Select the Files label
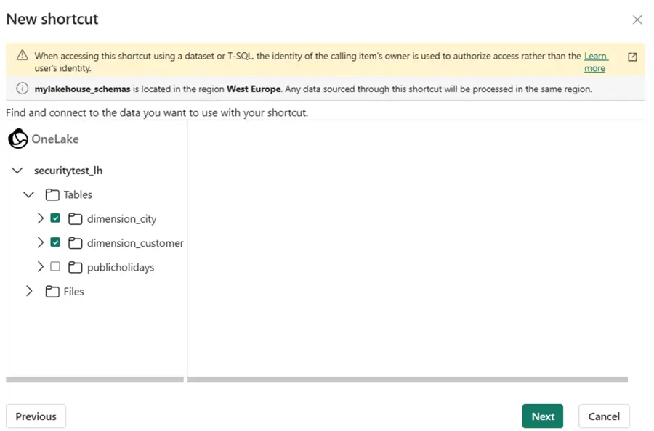 74,291
